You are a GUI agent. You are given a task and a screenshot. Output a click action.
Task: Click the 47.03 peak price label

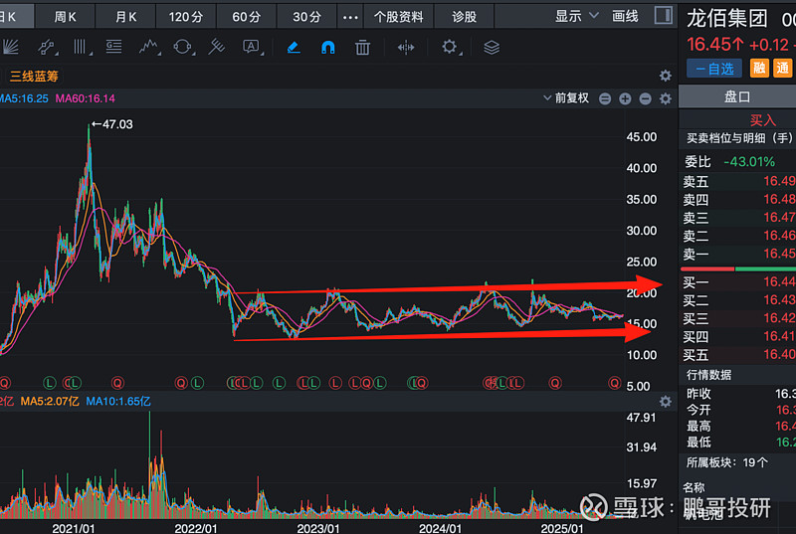coord(117,124)
